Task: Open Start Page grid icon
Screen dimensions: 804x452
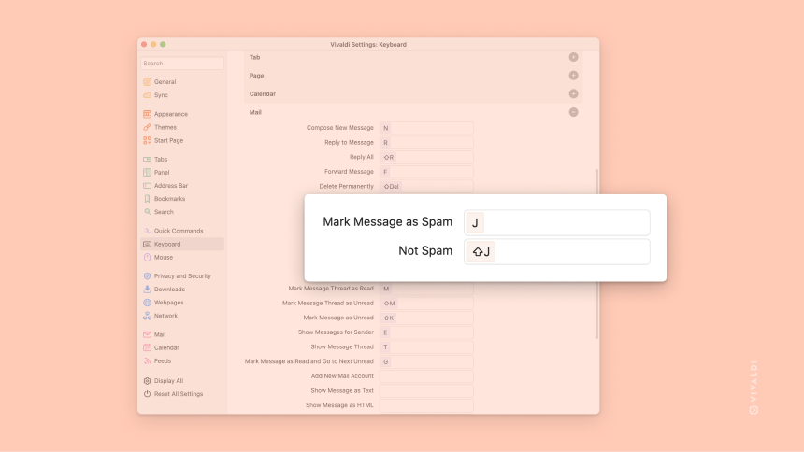Action: coord(147,140)
